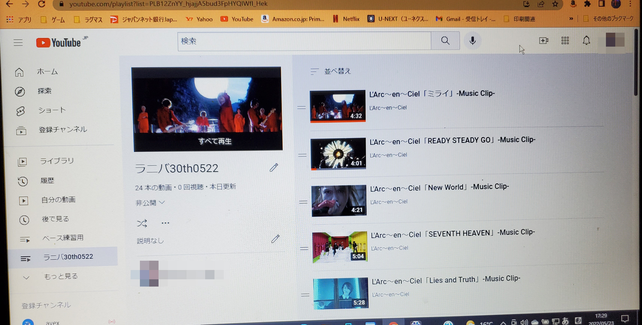Screen dimensions: 642x325
Task: Click the 4:01 READY STEADY GO thumbnail
Action: point(338,154)
